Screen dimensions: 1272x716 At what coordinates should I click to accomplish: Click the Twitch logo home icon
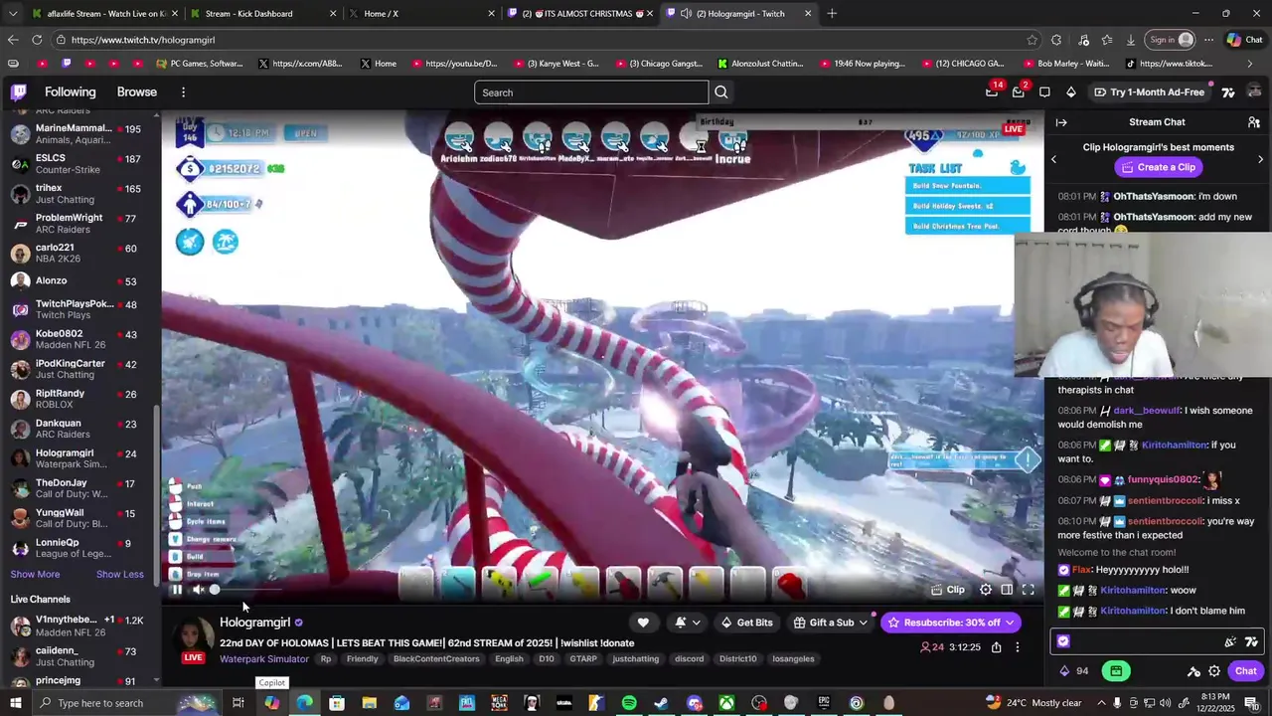[19, 92]
